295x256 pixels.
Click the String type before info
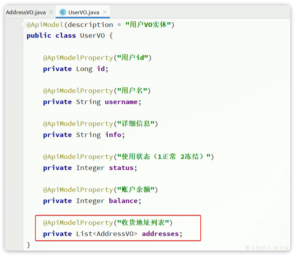(88, 135)
